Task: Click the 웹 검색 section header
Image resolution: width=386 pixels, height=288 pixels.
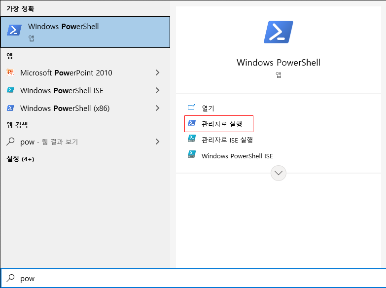Action: coord(17,125)
